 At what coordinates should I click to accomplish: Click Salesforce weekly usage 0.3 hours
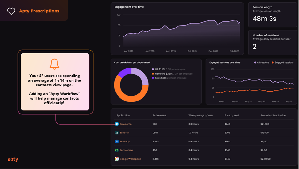pos(194,124)
